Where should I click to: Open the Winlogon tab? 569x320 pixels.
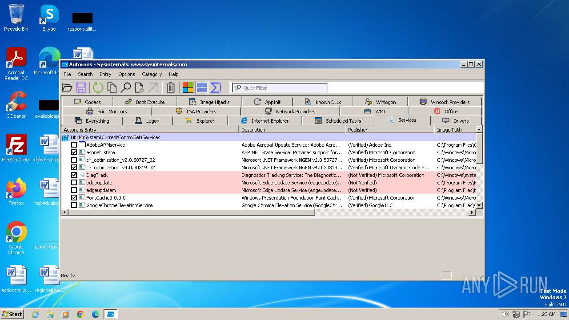click(x=380, y=102)
